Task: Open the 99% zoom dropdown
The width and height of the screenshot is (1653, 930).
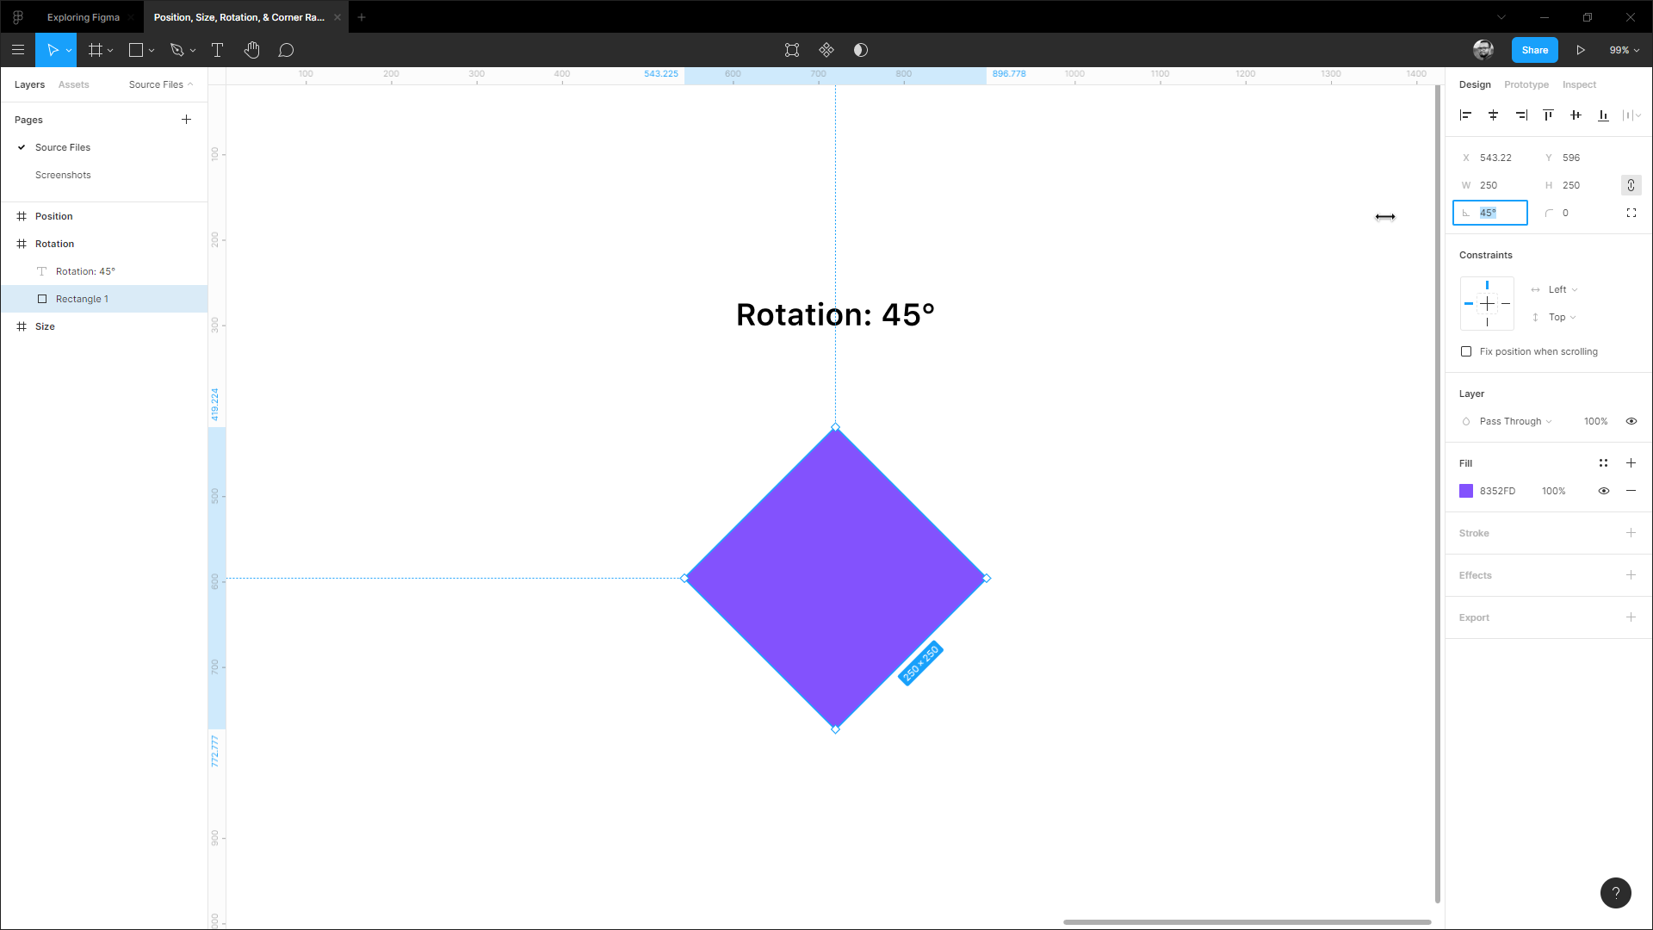Action: [1624, 50]
